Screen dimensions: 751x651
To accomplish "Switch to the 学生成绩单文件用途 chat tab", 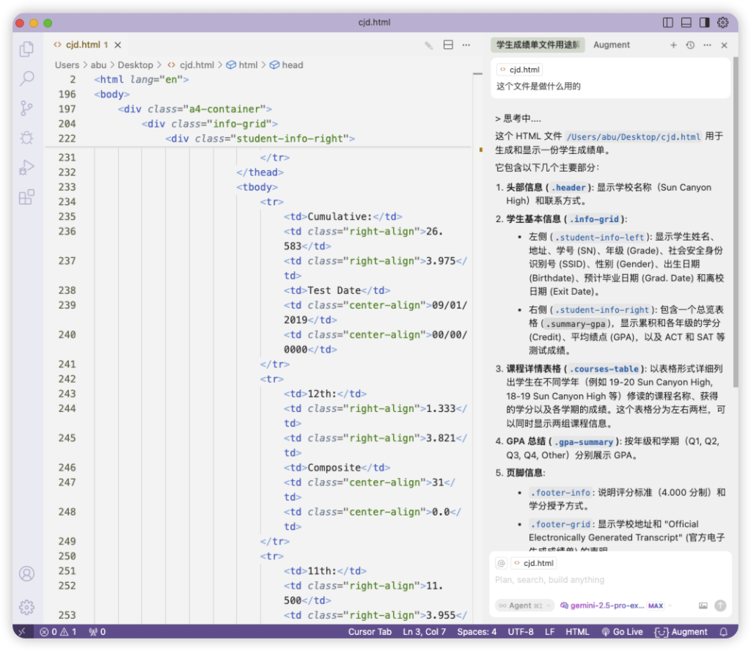I will point(538,45).
